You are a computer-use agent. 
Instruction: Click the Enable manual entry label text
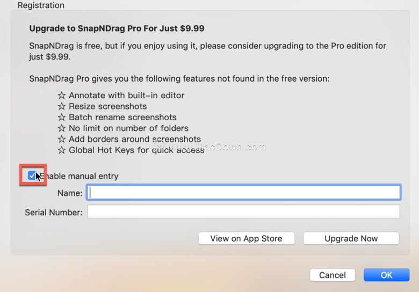point(79,176)
